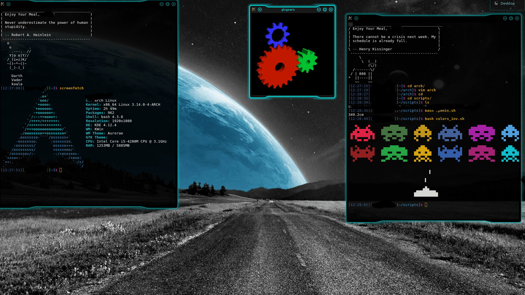
Task: Click the CPU Intel Core i5-4200M line
Action: coord(126,141)
